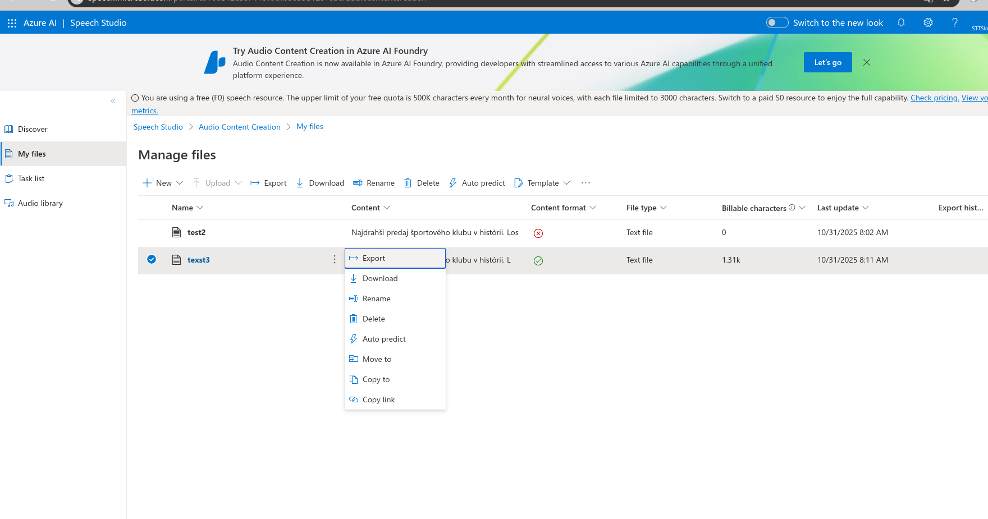Toggle Switch to the new look
The height and width of the screenshot is (519, 988).
(777, 22)
